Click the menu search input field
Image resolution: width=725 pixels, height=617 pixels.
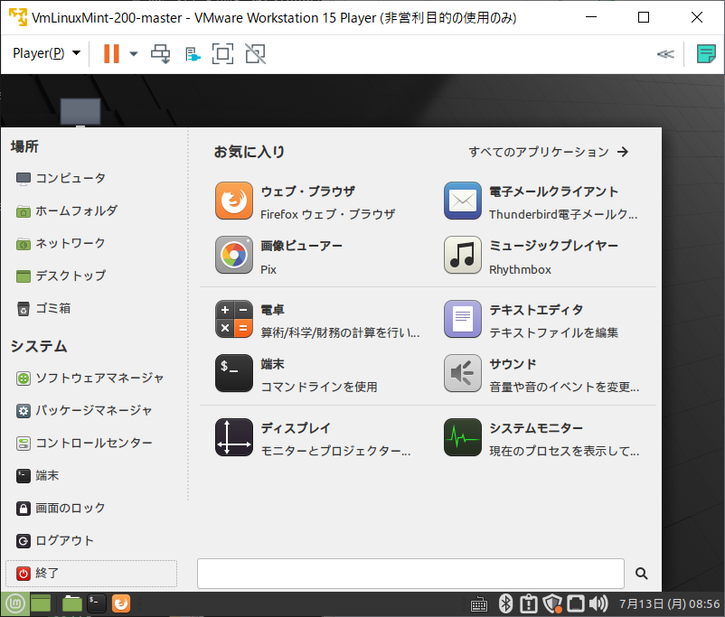point(410,574)
